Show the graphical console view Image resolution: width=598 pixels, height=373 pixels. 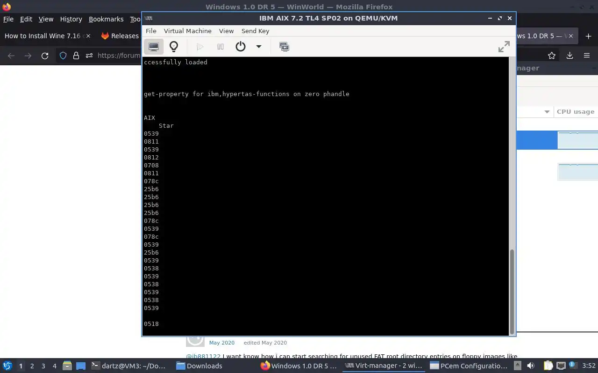click(x=153, y=47)
